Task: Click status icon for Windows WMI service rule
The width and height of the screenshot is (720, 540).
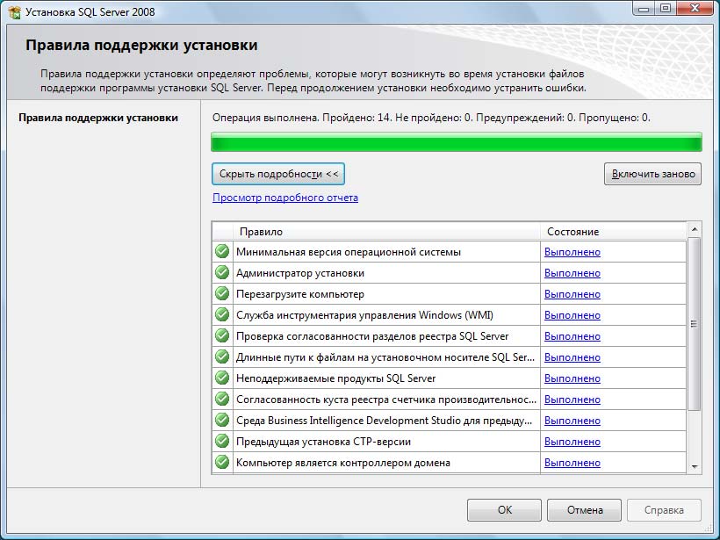Action: pyautogui.click(x=222, y=315)
